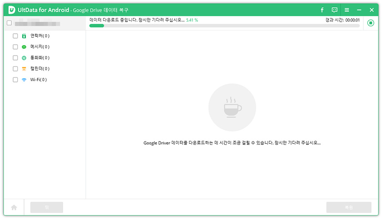382x219 pixels.
Task: Toggle the select-all account checkbox
Action: point(9,23)
